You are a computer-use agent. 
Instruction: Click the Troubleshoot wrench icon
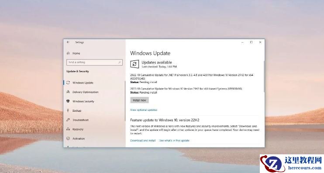coord(68,120)
